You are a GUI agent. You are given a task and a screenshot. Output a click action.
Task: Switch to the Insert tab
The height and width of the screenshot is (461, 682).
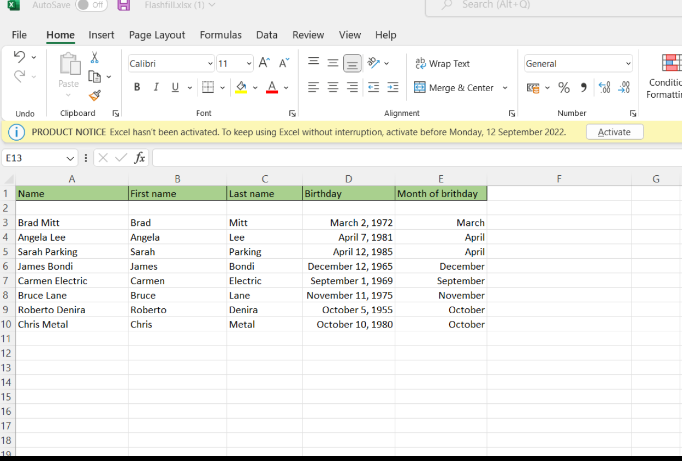point(102,35)
